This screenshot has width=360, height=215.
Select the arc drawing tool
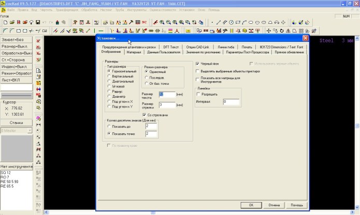(x=244, y=22)
